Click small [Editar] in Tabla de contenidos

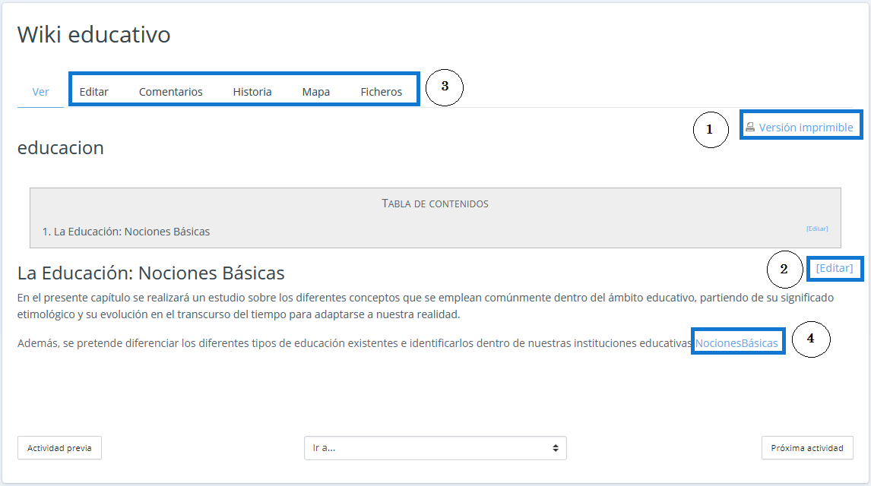tap(817, 229)
